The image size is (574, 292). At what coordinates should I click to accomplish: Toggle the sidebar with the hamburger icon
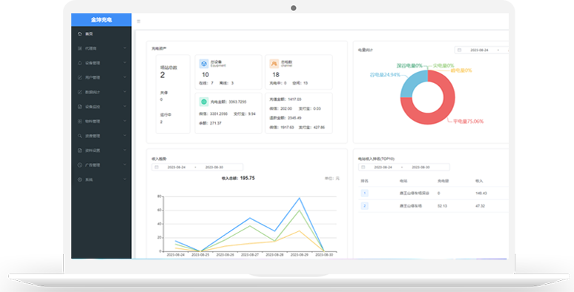139,21
